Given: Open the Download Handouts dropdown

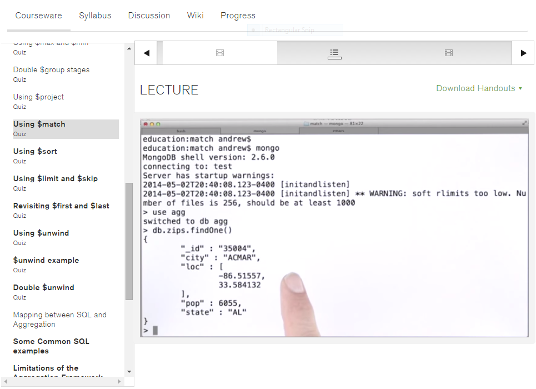Looking at the screenshot, I should tap(479, 88).
